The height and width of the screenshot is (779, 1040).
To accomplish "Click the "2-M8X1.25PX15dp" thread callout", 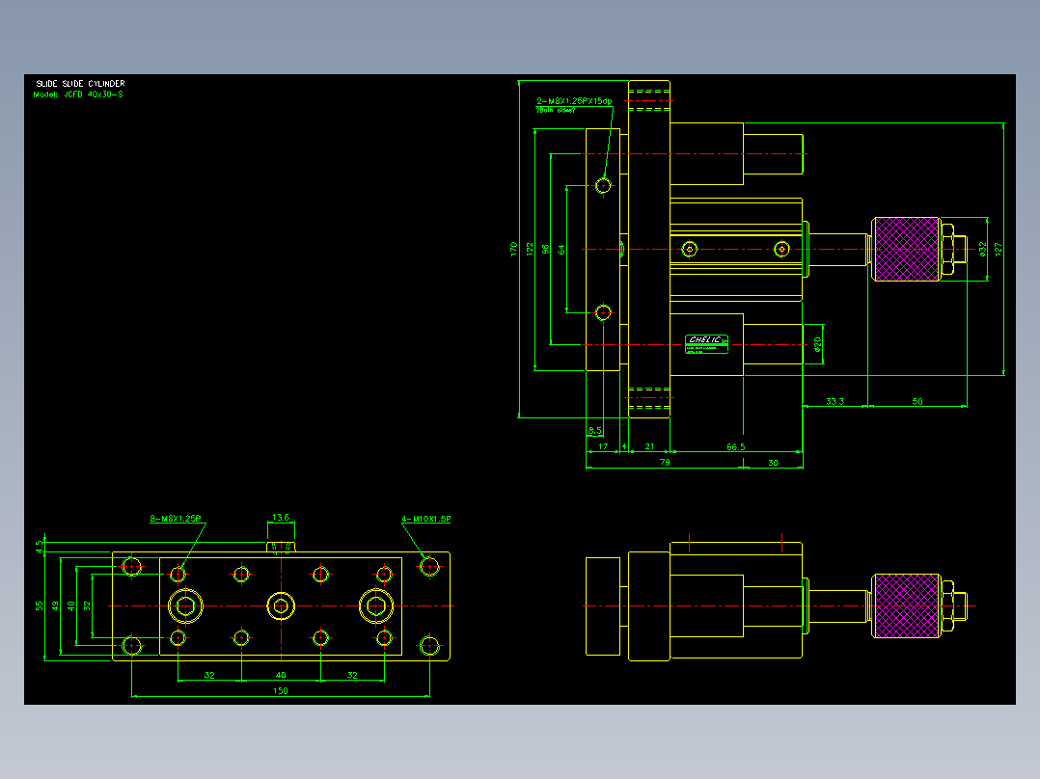I will point(574,101).
